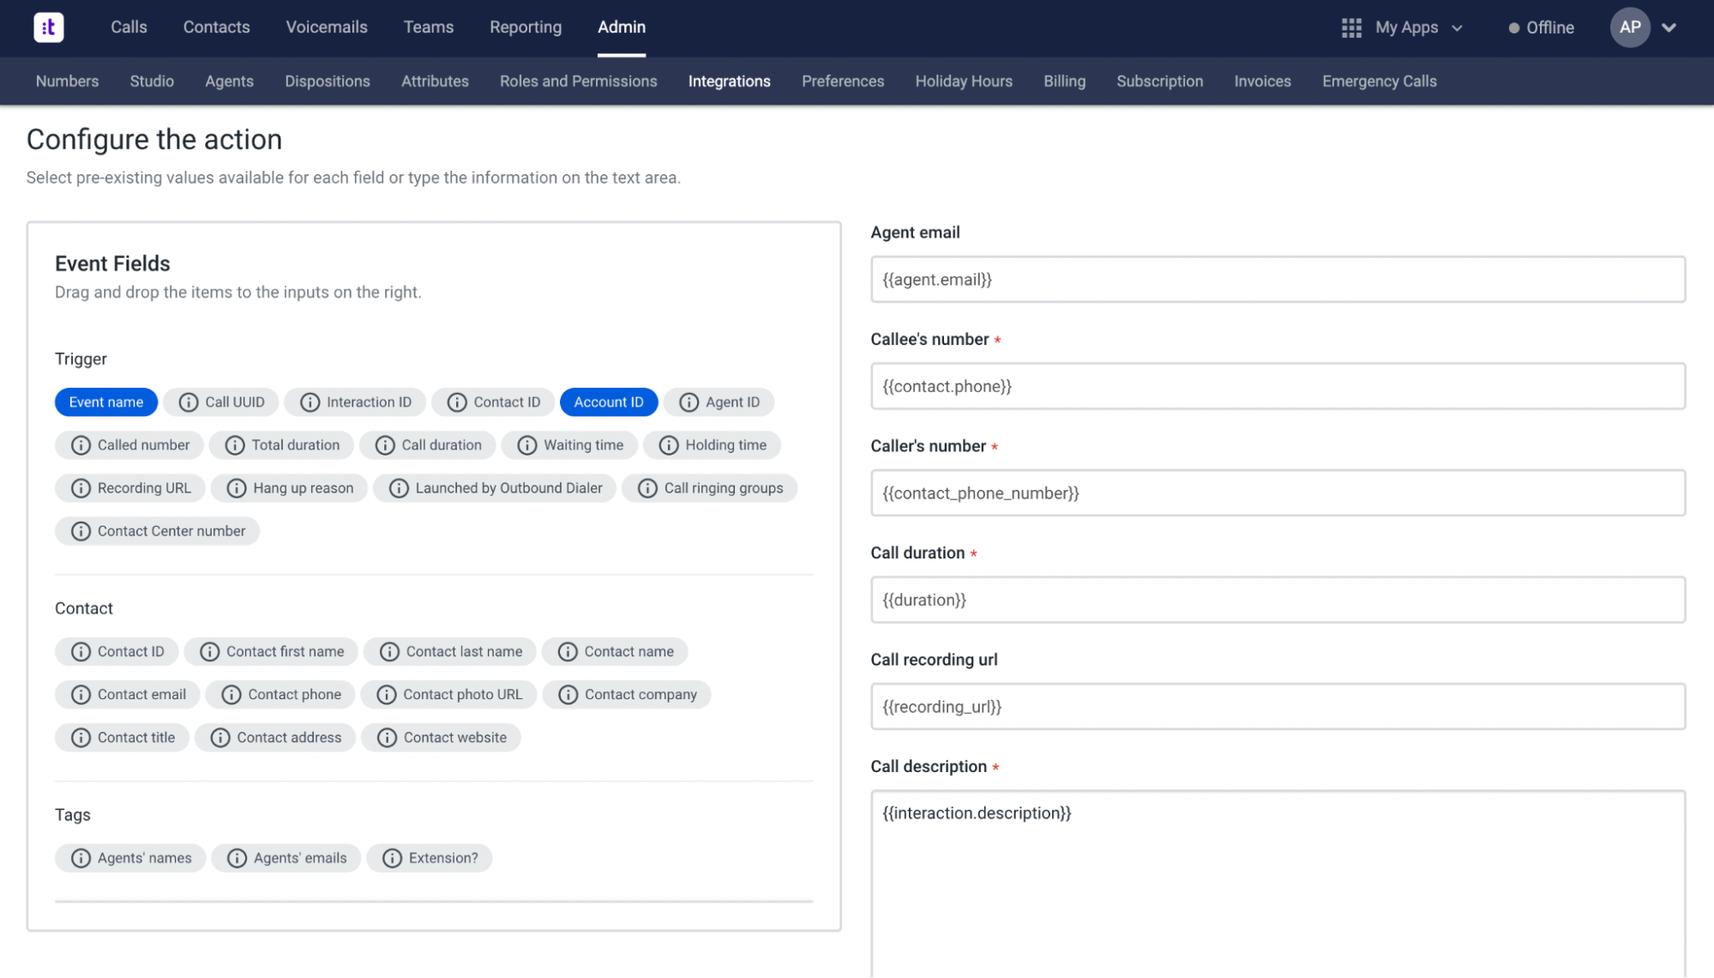The height and width of the screenshot is (978, 1714).
Task: Toggle the Event name chip
Action: pyautogui.click(x=106, y=402)
